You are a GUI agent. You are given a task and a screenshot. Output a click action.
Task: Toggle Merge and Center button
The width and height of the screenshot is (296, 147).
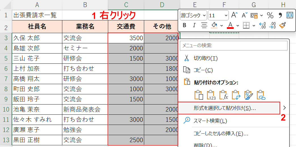[x=290, y=15]
